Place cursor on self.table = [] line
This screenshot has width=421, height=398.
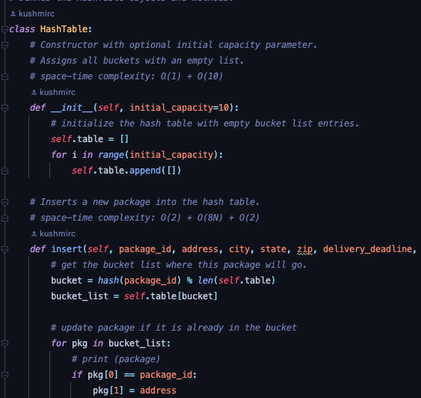[90, 139]
